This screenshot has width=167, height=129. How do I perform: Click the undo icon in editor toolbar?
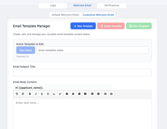click(17, 94)
